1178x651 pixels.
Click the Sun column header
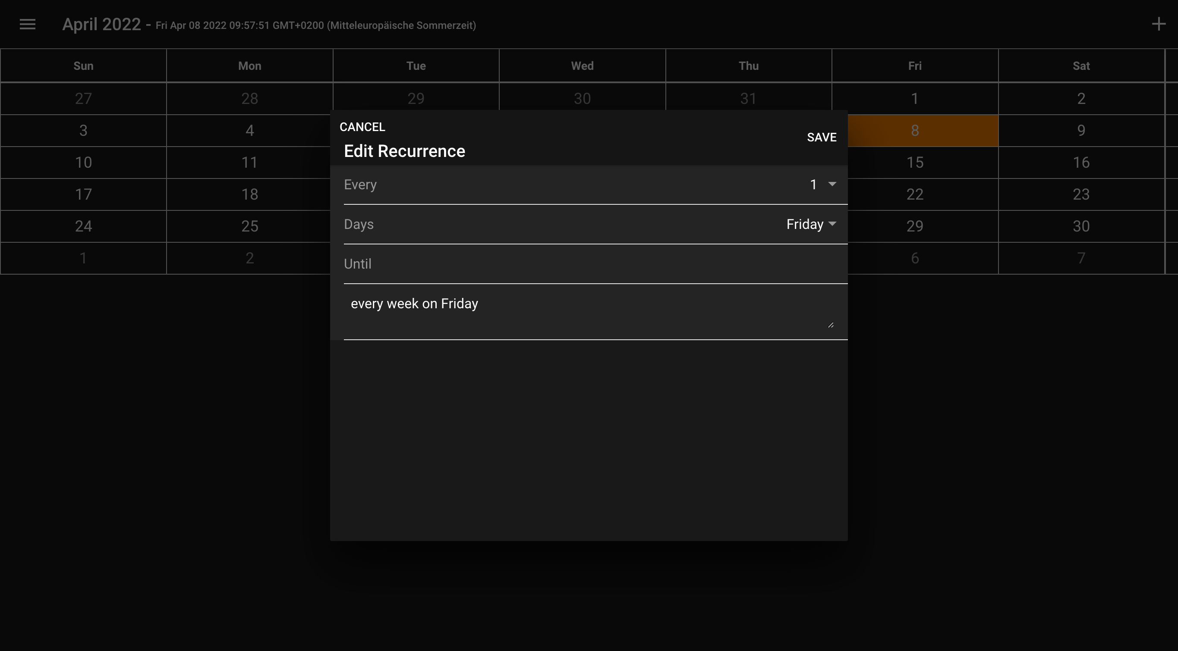pyautogui.click(x=83, y=66)
